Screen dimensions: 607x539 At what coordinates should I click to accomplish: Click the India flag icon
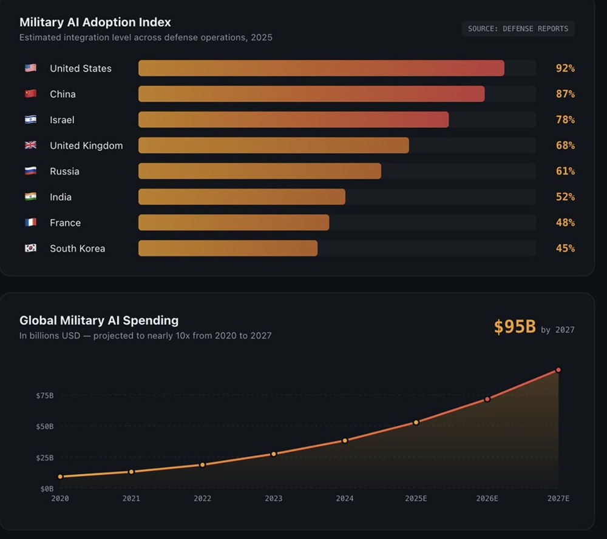[30, 196]
